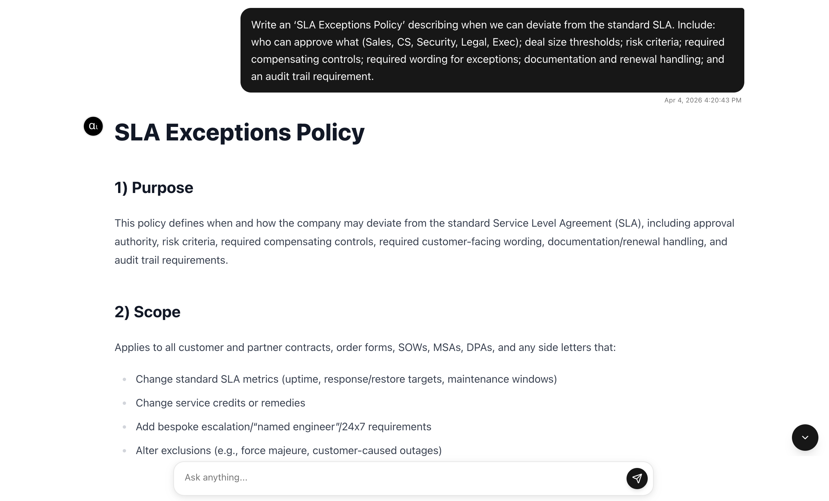Select bullet 'Alter exclusions' line

(289, 450)
